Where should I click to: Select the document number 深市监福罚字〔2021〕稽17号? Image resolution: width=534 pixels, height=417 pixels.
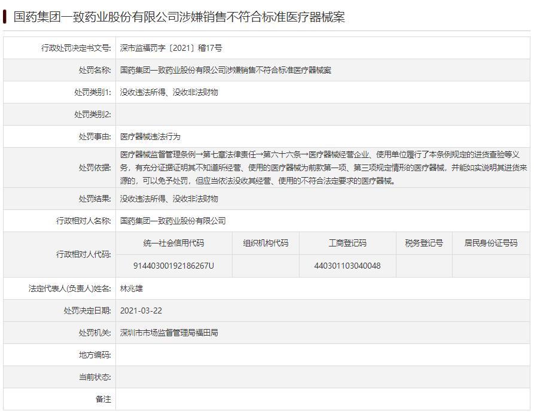pyautogui.click(x=171, y=48)
